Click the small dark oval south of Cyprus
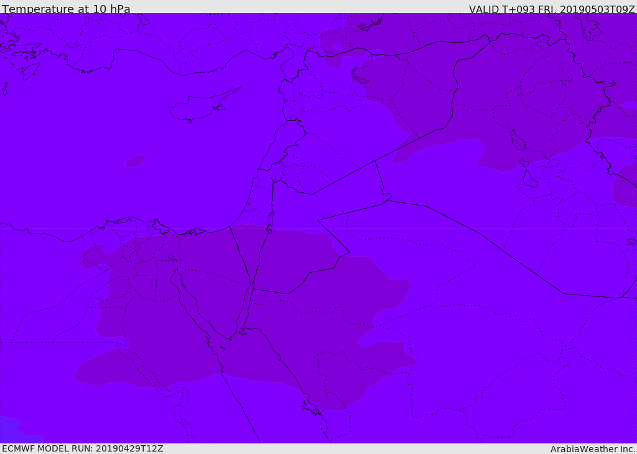 [135, 161]
